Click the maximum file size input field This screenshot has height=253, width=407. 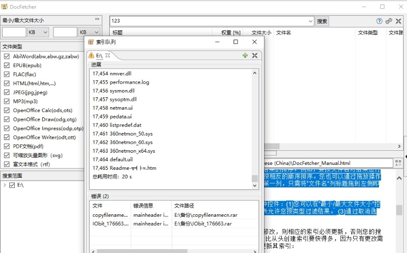(65, 32)
